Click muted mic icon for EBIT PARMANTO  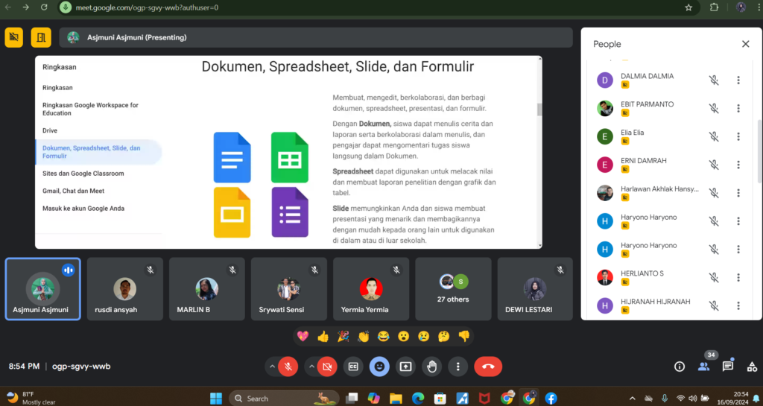click(x=714, y=109)
